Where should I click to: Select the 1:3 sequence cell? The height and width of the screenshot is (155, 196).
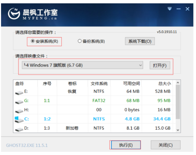coord(47,128)
